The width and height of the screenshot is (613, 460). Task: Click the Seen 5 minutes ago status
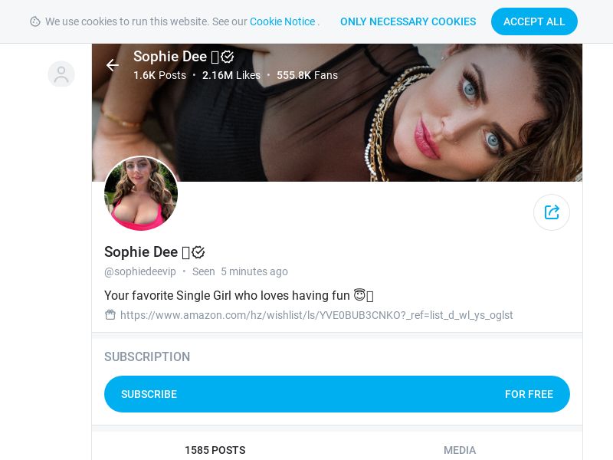(x=241, y=271)
